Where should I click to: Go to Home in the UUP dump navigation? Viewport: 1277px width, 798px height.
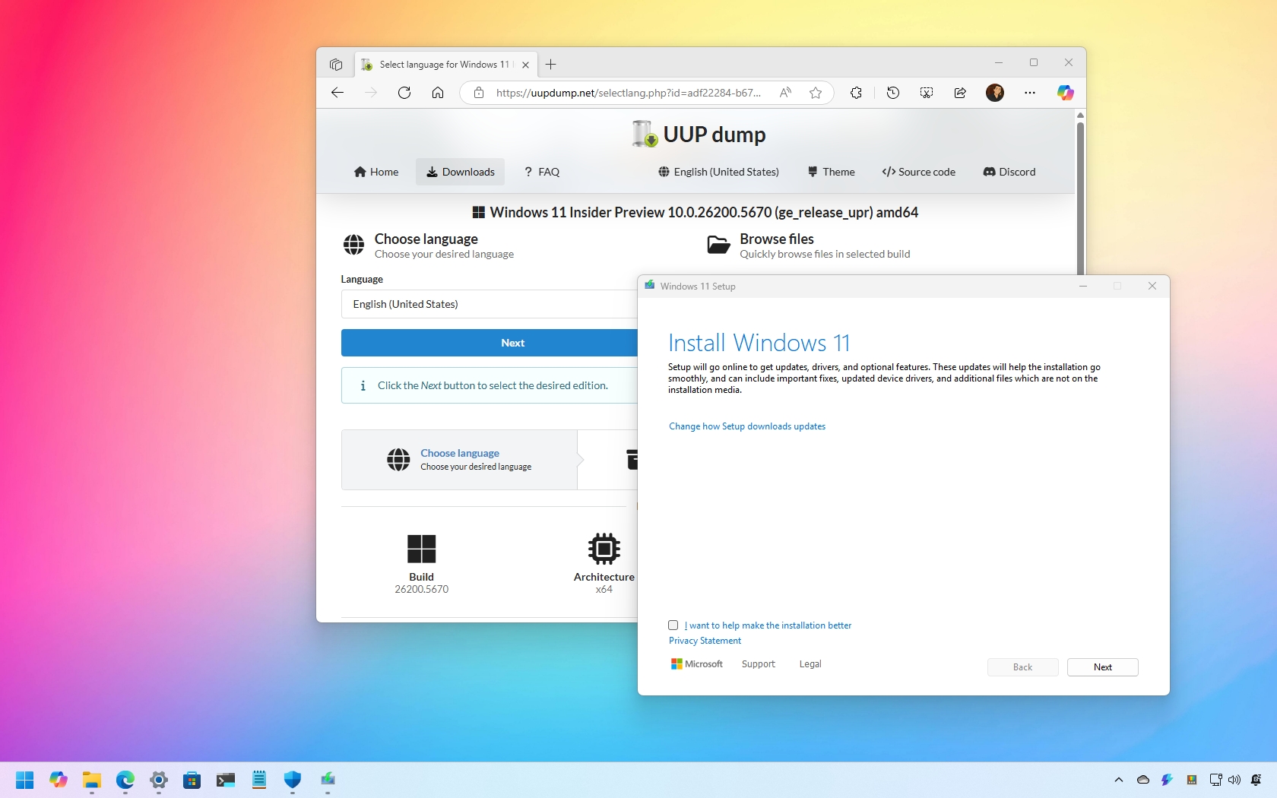[375, 172]
